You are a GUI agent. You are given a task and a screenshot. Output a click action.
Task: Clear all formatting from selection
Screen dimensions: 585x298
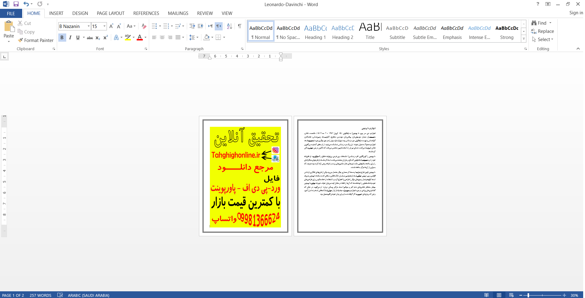[144, 26]
